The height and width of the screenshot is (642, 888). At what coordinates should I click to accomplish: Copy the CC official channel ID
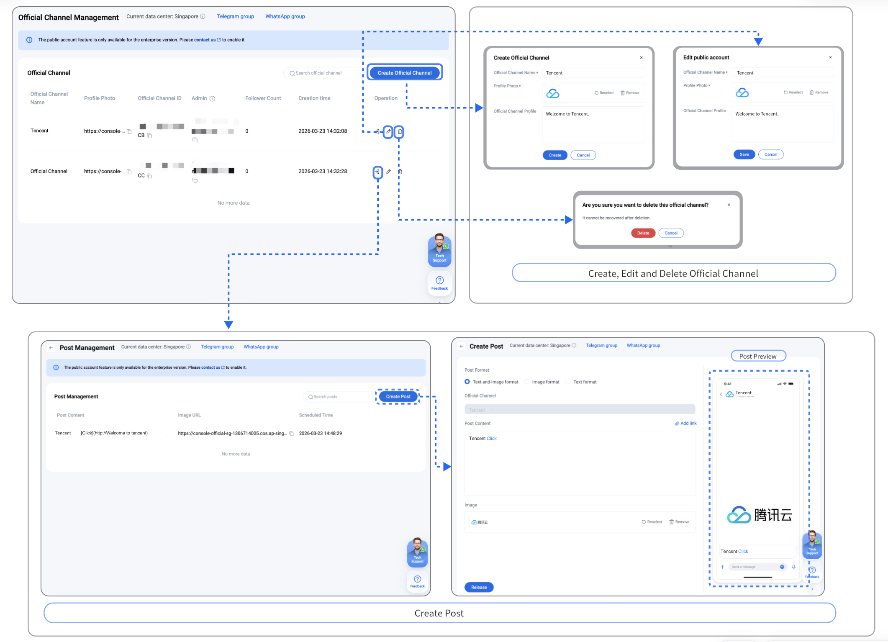[x=149, y=176]
